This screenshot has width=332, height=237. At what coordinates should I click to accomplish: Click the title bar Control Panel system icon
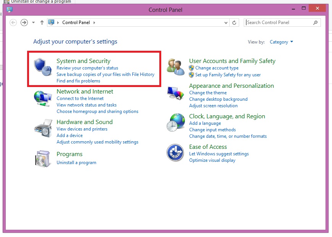(x=10, y=10)
